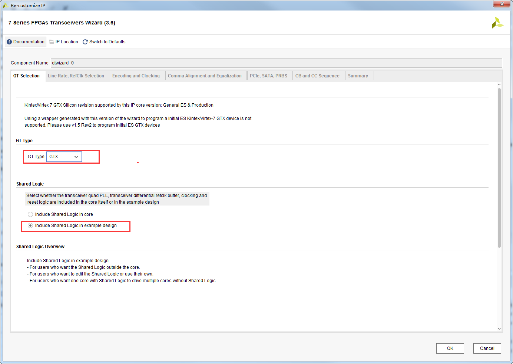
Task: Click the scrollbar up arrow
Action: [x=499, y=85]
